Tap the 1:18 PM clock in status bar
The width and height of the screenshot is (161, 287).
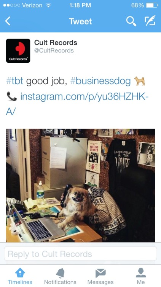(x=80, y=5)
